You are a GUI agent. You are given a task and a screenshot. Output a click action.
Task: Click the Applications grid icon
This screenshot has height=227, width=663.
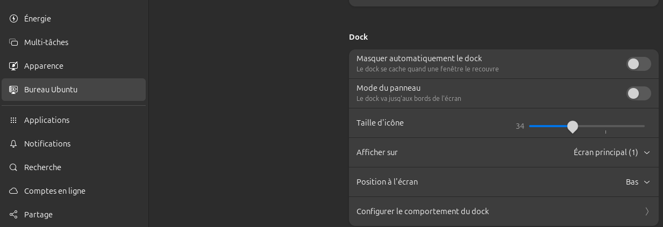click(13, 120)
